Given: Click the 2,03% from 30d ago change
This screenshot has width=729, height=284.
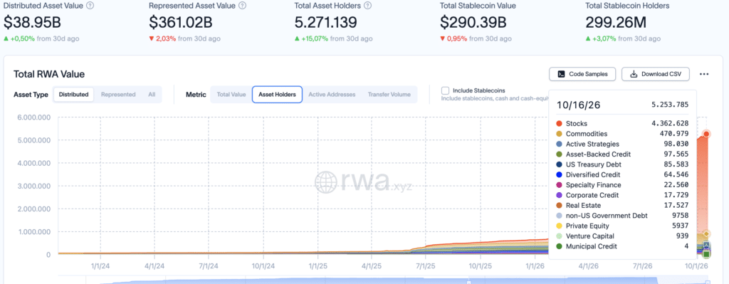Looking at the screenshot, I should pyautogui.click(x=184, y=38).
